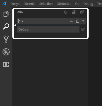
Task: Expand search details with the three dots
Action: [83, 34]
